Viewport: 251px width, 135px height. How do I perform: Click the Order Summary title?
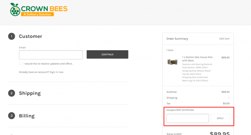177,38
